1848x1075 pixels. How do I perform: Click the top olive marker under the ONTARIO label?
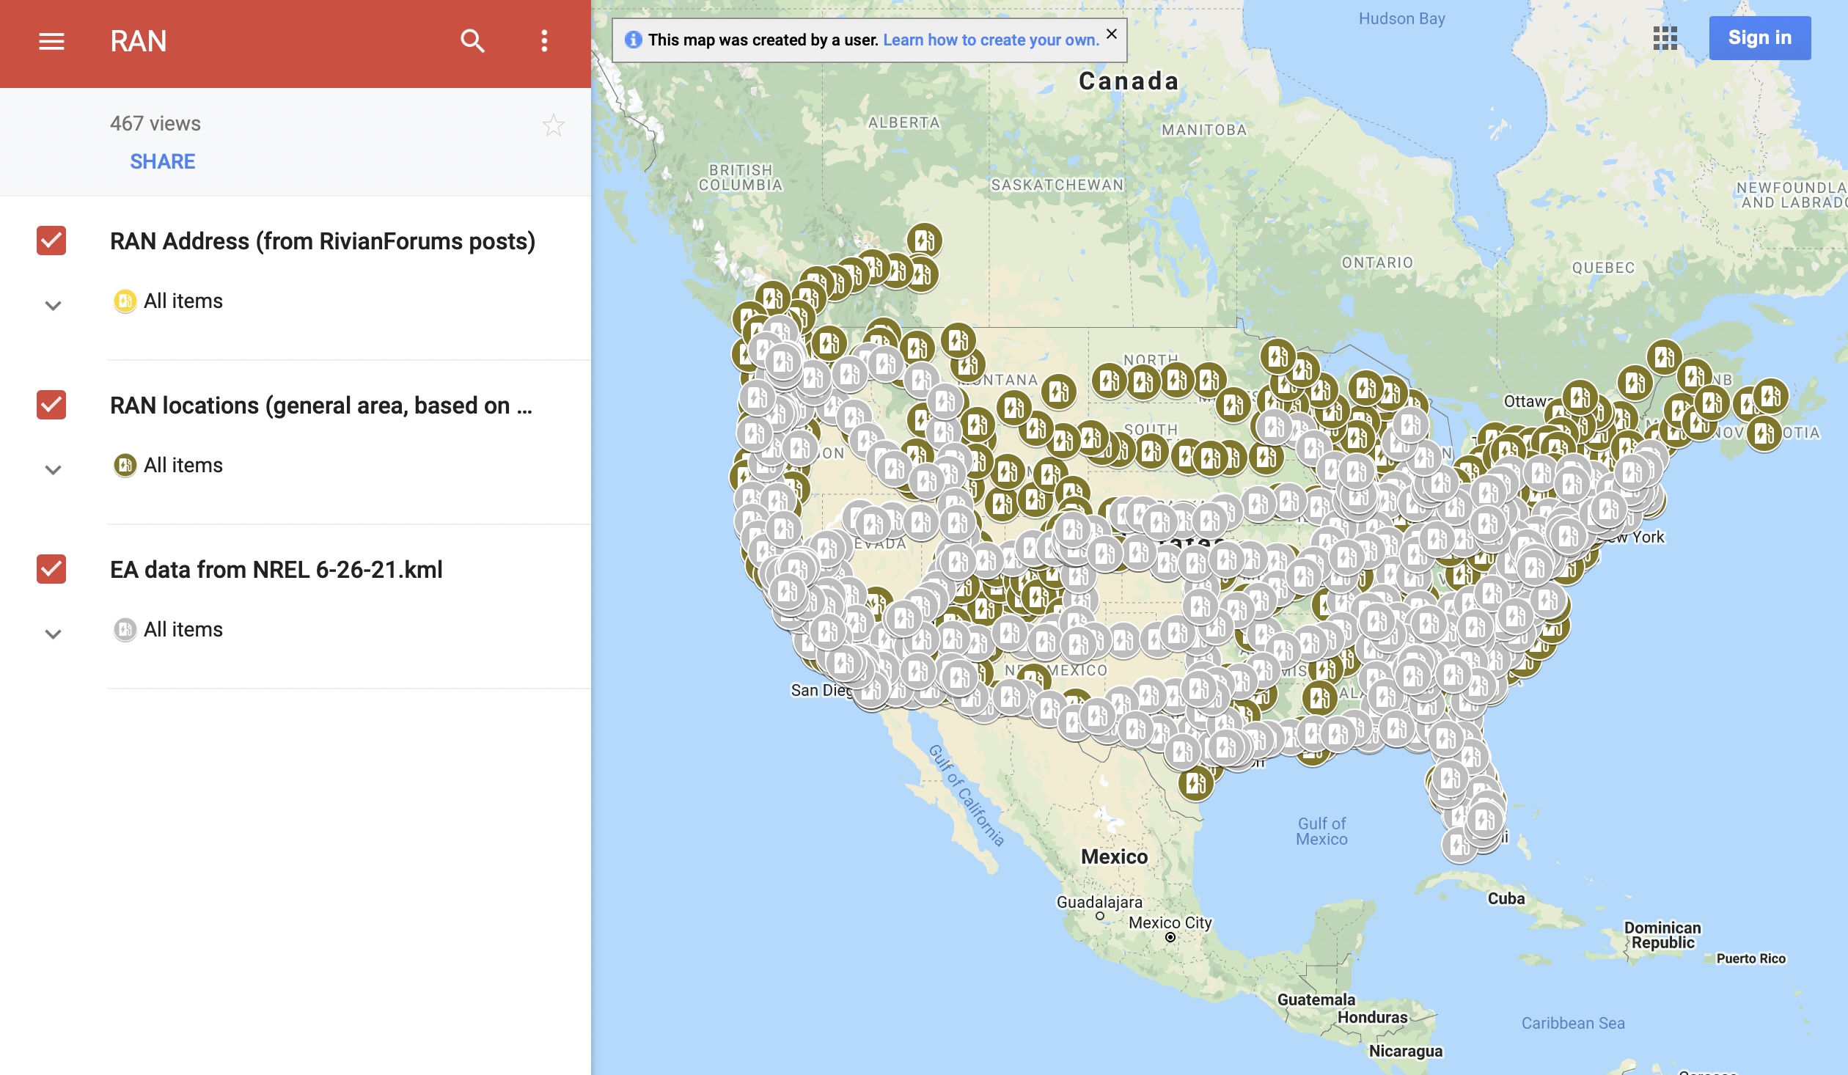(x=1366, y=388)
